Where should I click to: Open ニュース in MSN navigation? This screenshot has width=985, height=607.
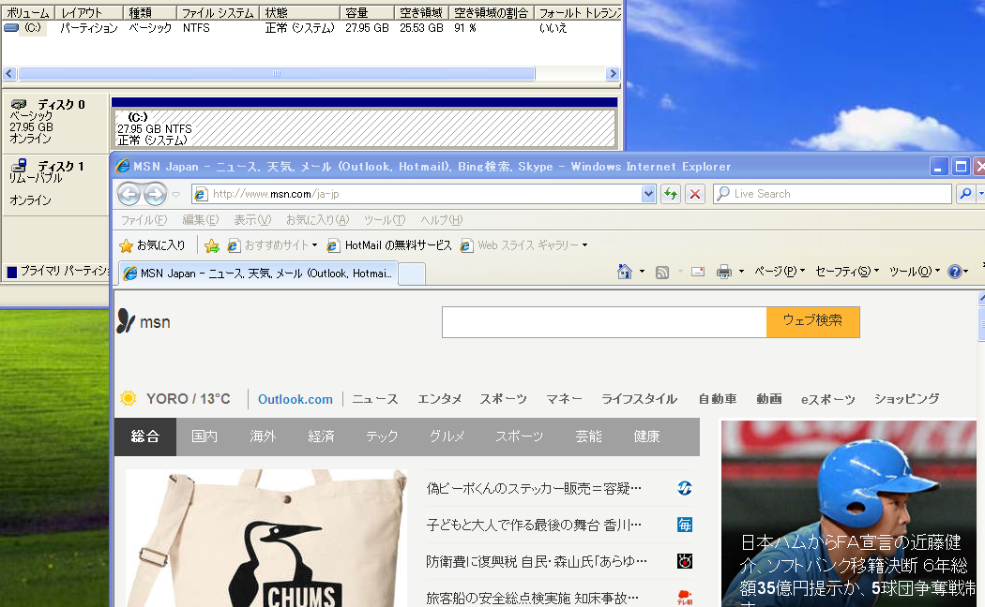[x=375, y=399]
